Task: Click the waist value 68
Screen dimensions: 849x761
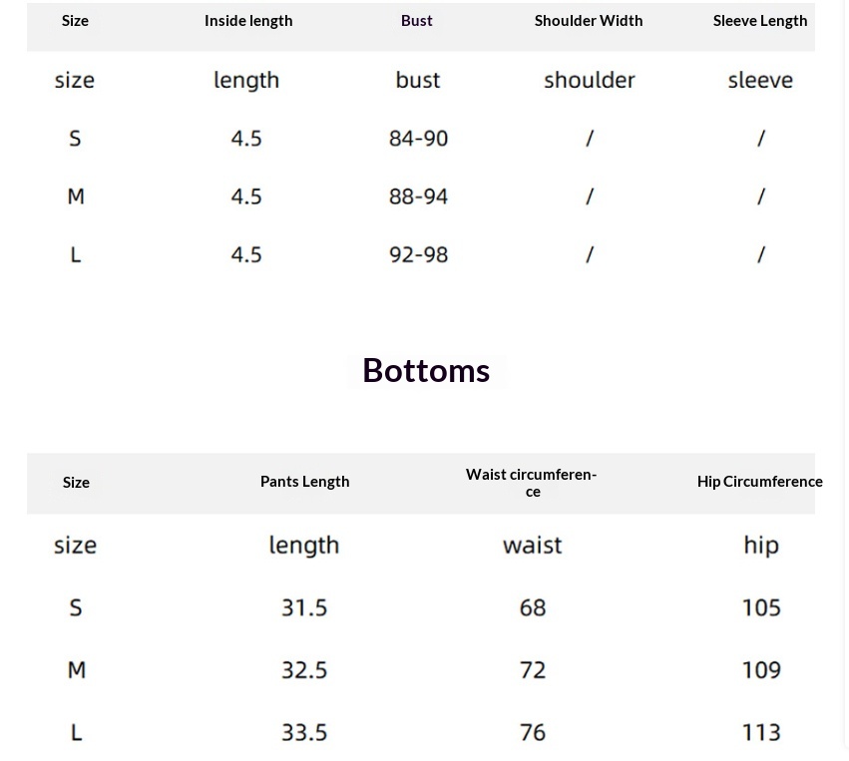Action: click(x=533, y=607)
